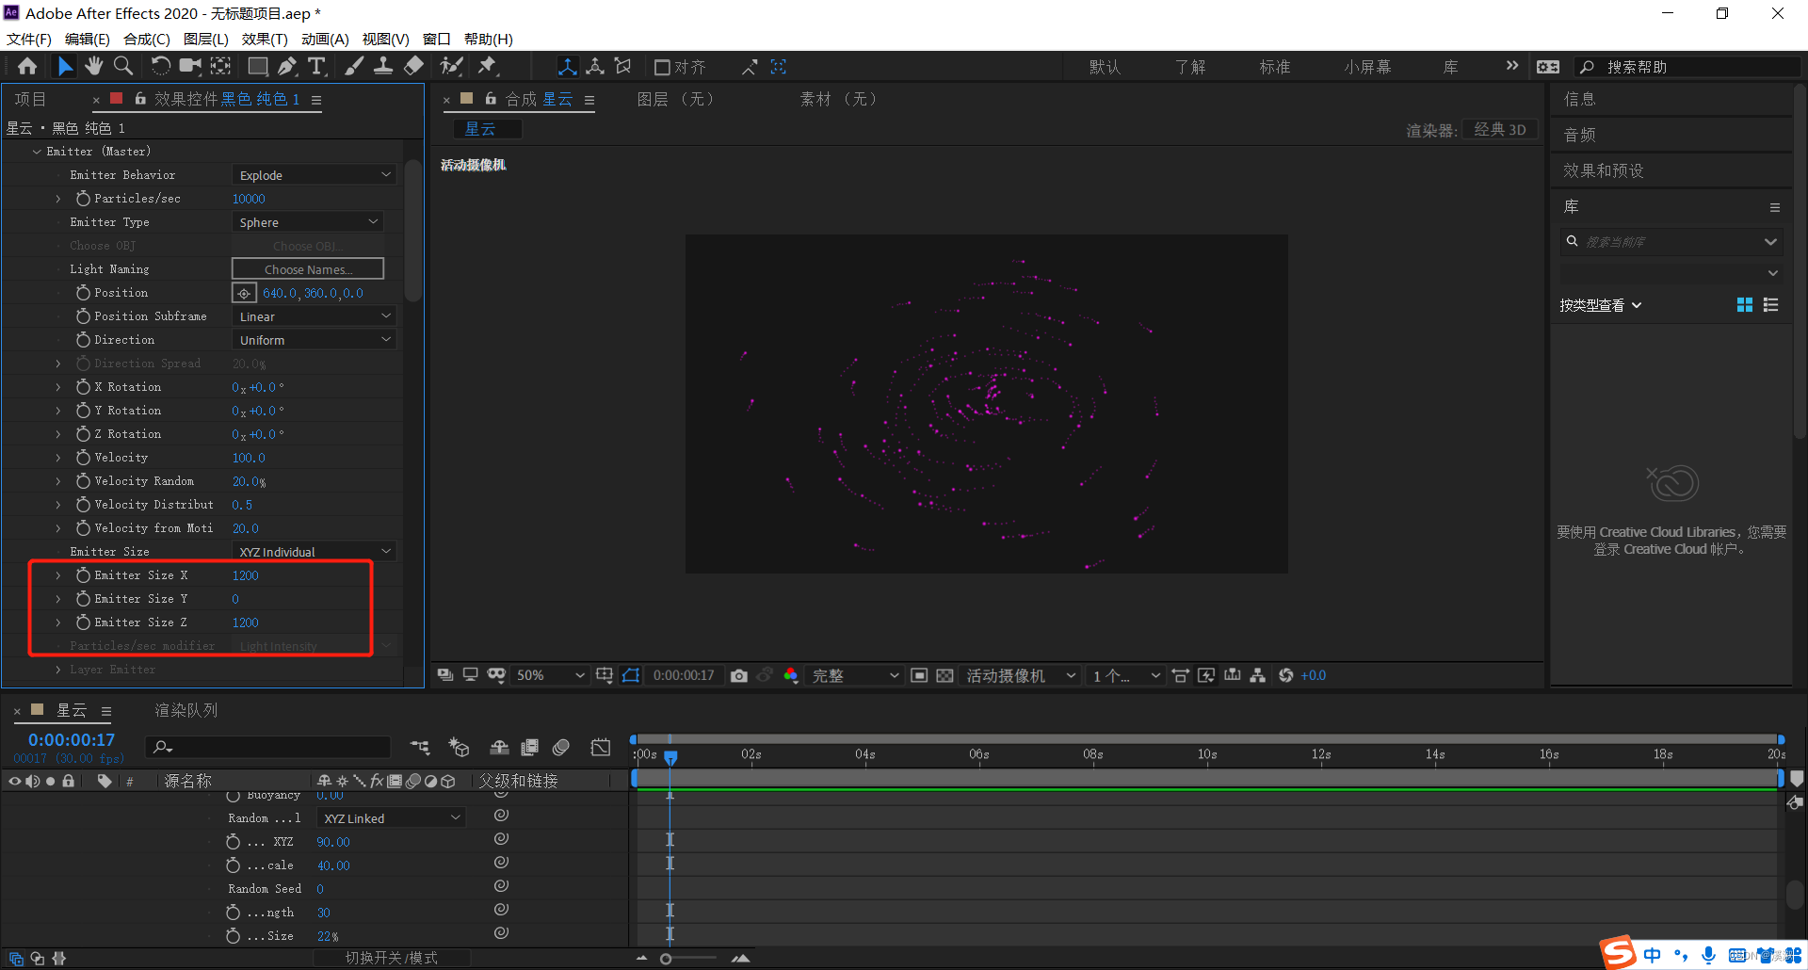The image size is (1808, 970).
Task: Switch to World Axis mode
Action: pyautogui.click(x=595, y=67)
